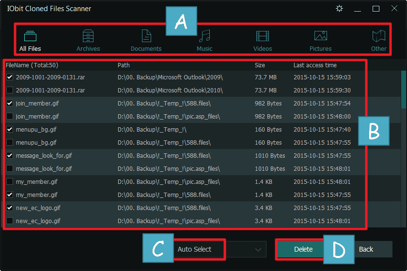Check join_member.gif in pic.asp_files path
The height and width of the screenshot is (271, 407).
10,116
